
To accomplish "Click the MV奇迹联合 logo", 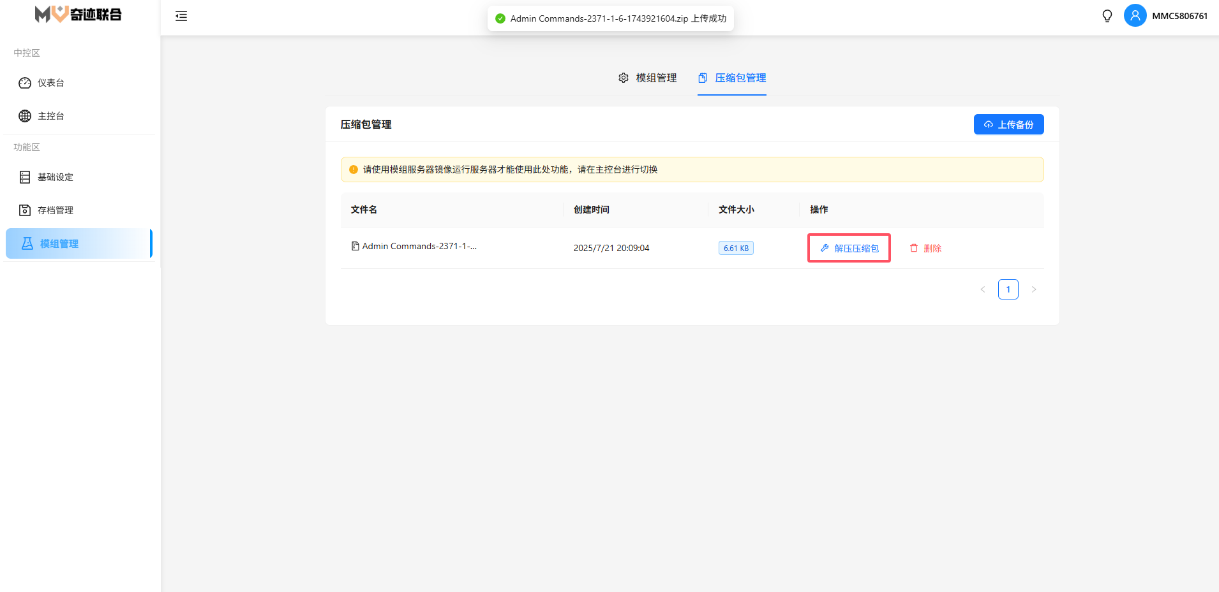I will 78,14.
